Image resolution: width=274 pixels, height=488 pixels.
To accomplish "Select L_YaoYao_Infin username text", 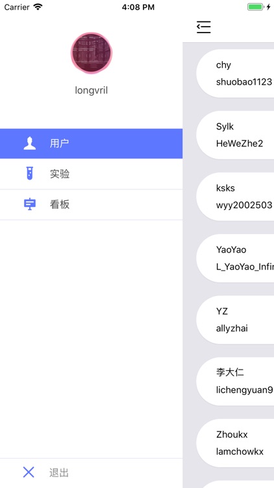I will (245, 267).
